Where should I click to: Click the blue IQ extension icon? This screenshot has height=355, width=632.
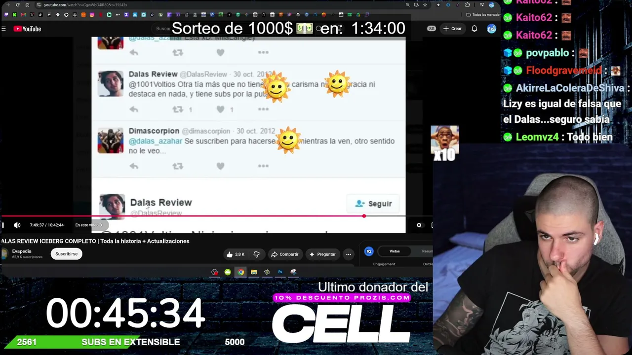pos(369,251)
